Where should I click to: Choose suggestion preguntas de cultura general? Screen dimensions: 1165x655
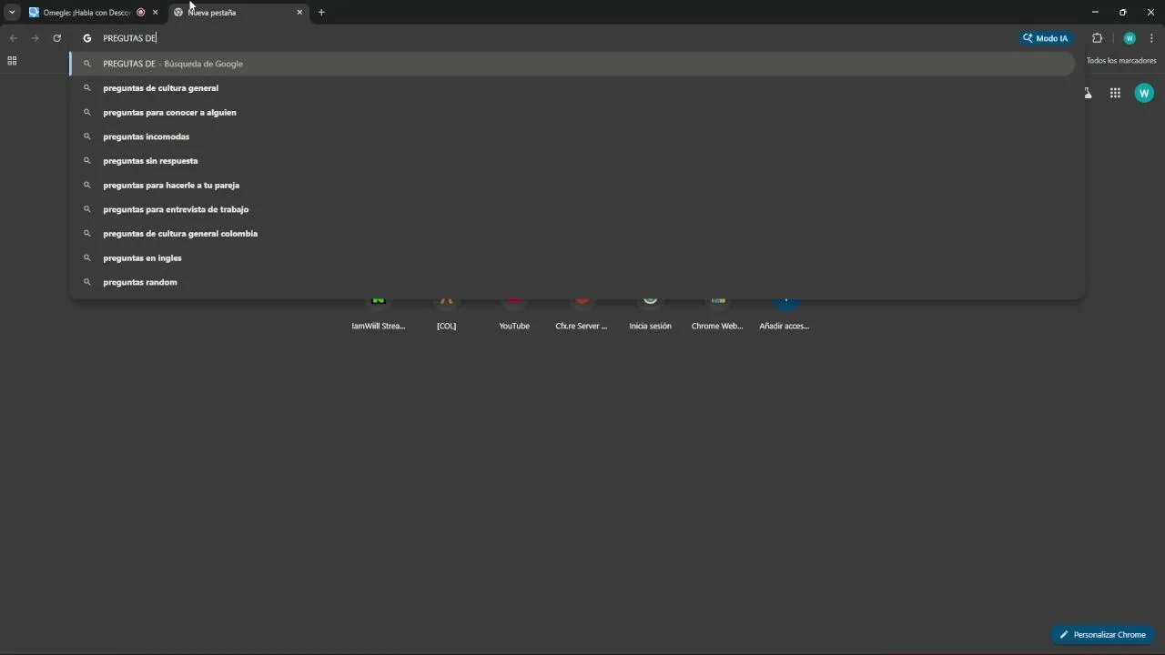572,88
